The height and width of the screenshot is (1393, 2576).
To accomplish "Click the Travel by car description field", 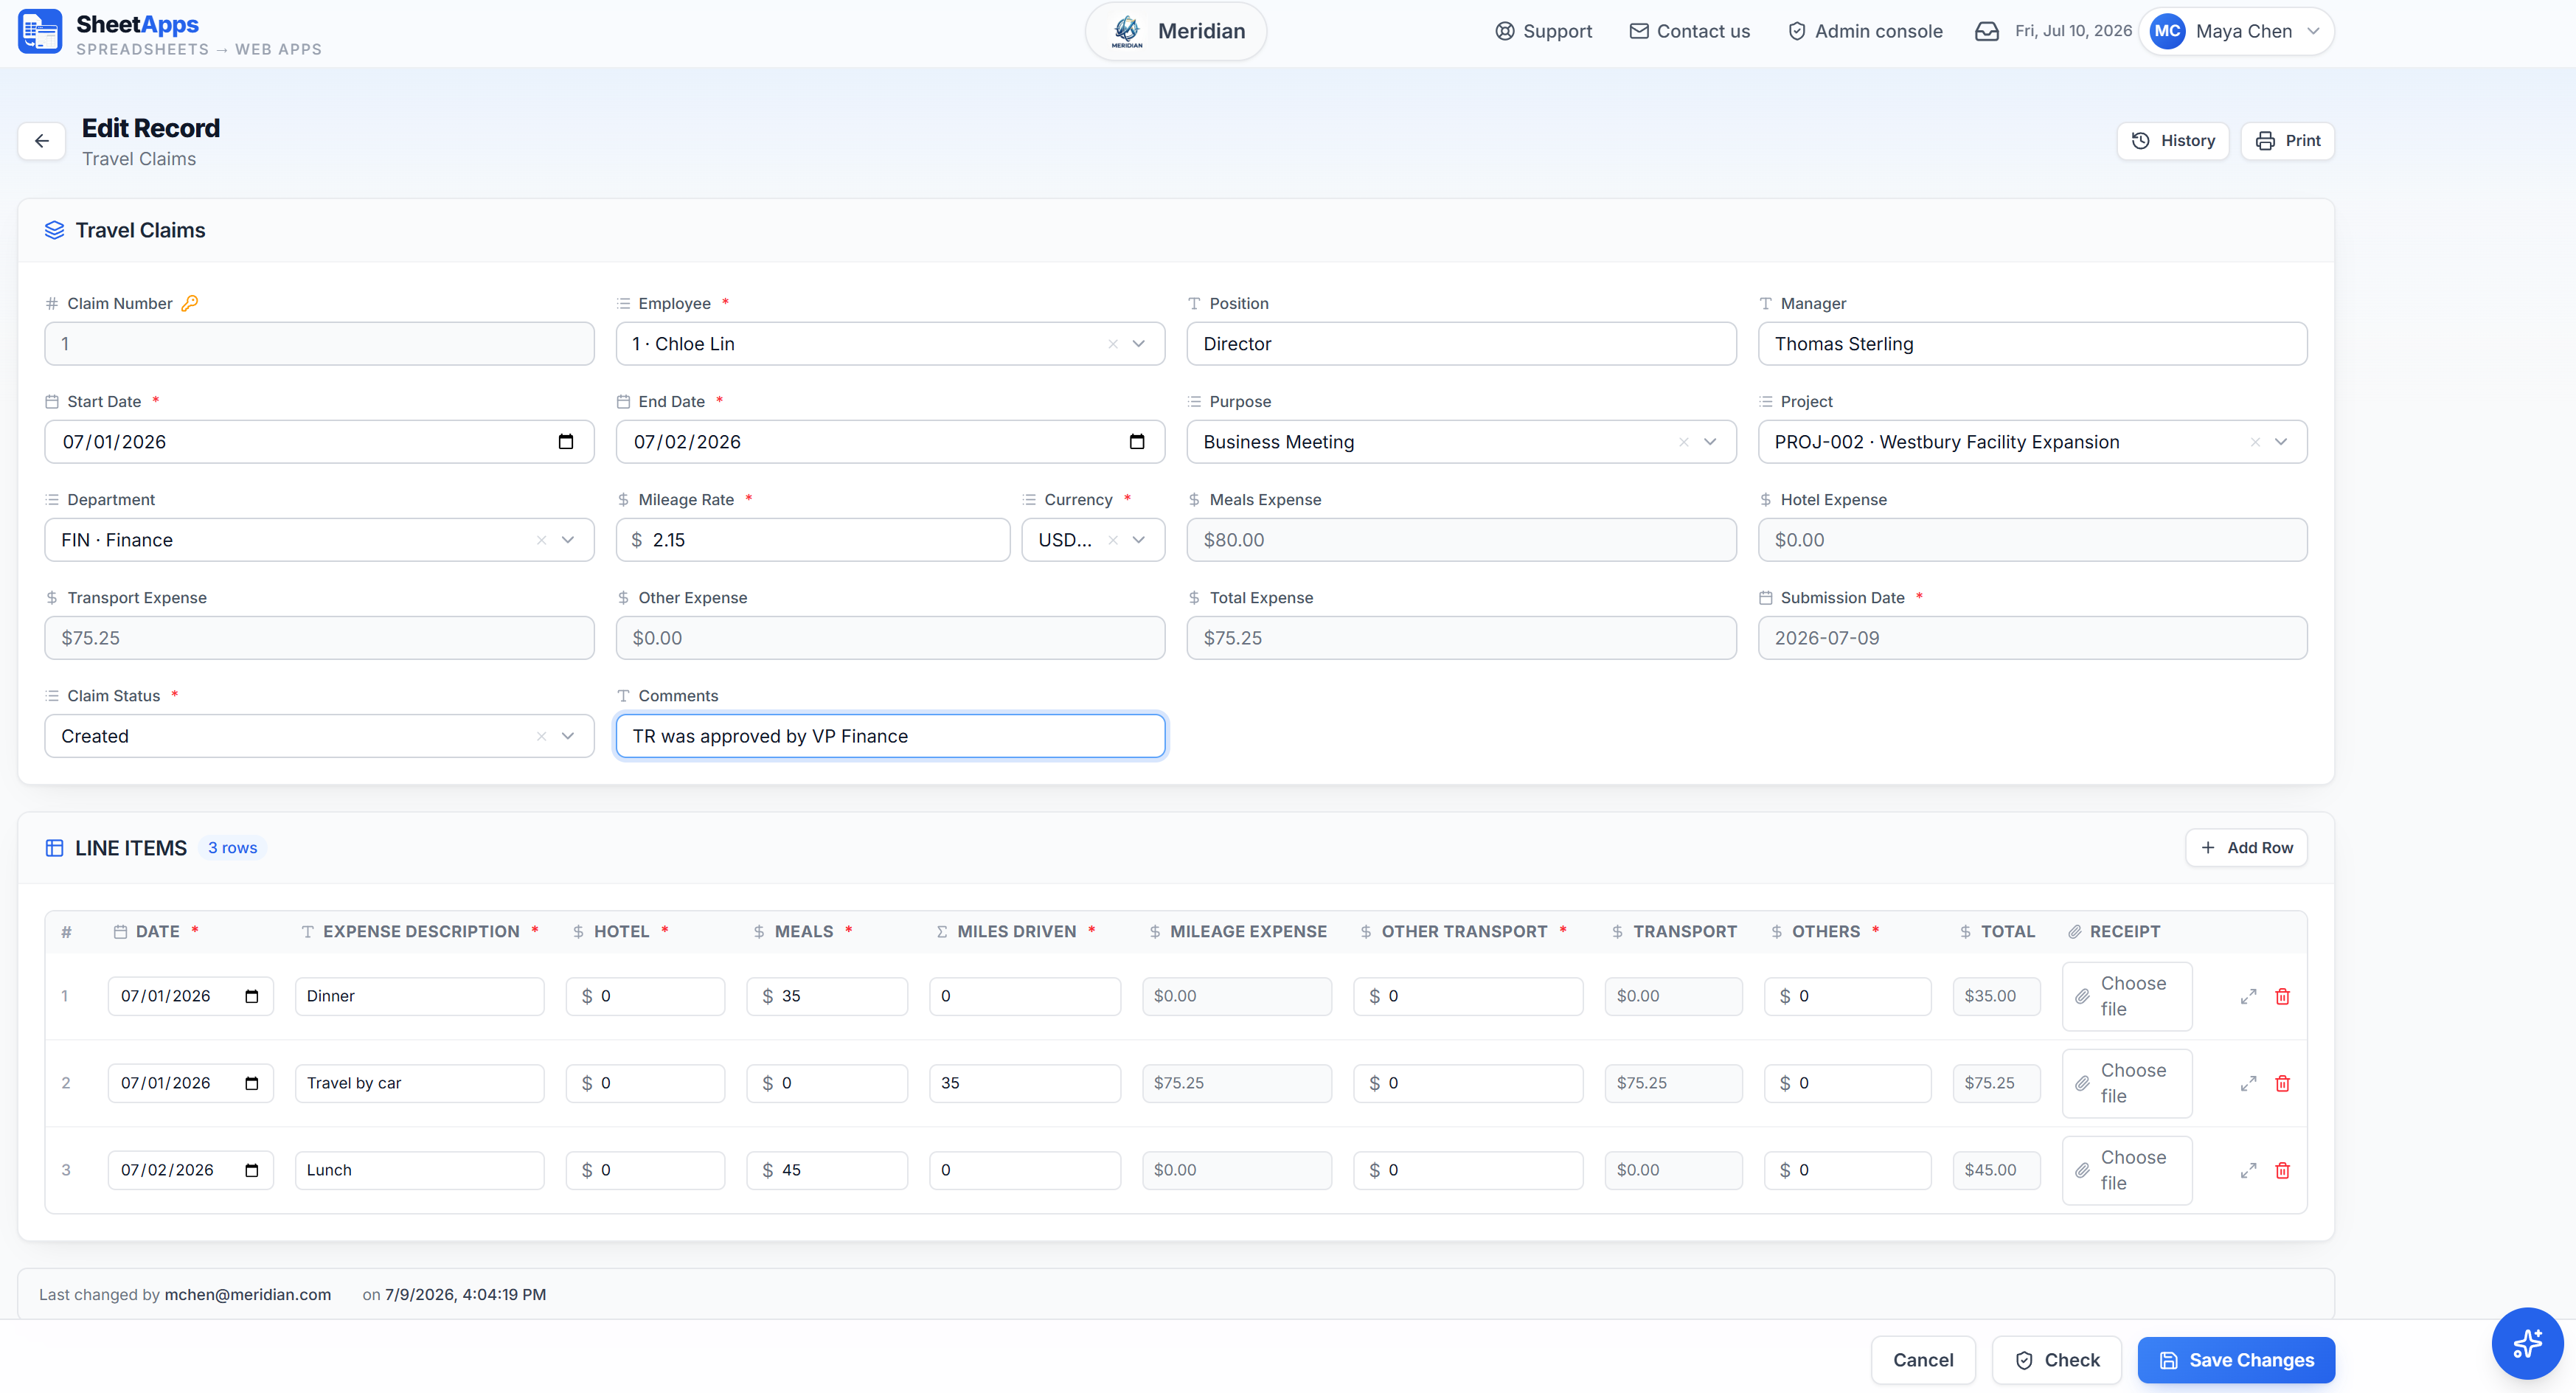I will tap(419, 1083).
